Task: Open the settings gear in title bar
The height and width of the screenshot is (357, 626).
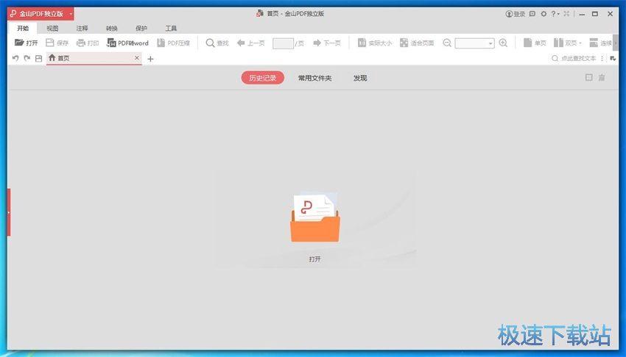Action: (544, 13)
